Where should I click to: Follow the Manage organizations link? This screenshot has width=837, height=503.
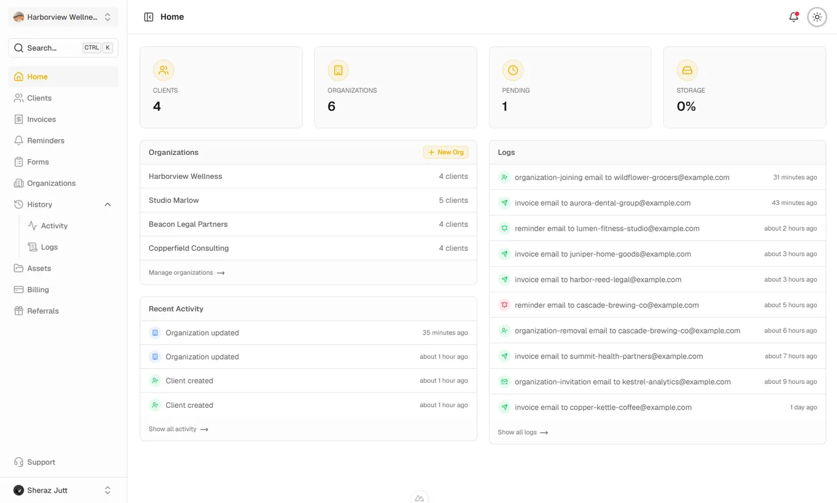(187, 272)
